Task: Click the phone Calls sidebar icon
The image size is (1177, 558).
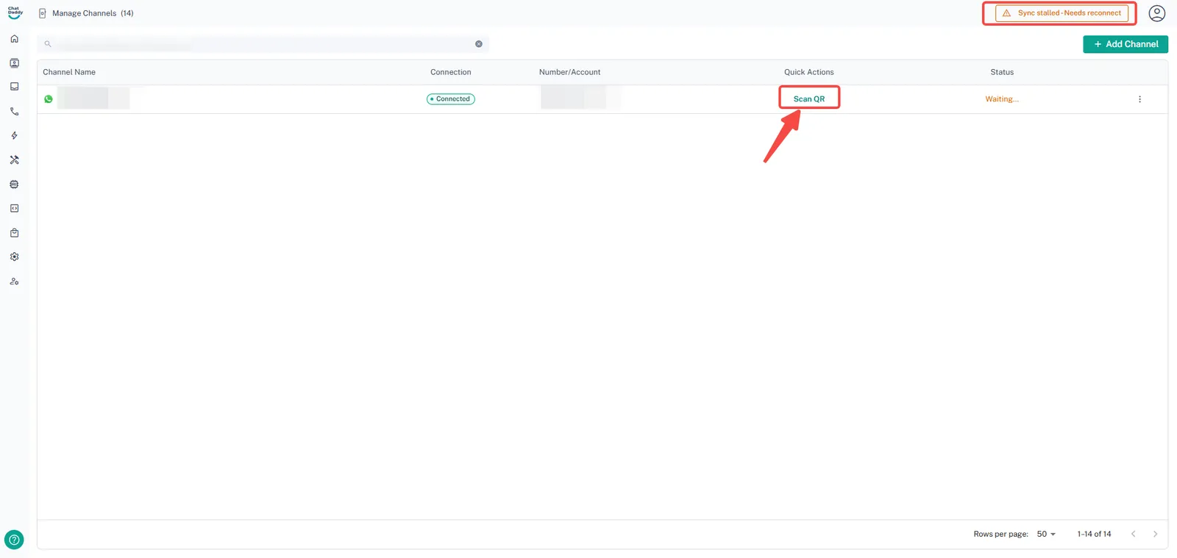Action: click(x=14, y=112)
